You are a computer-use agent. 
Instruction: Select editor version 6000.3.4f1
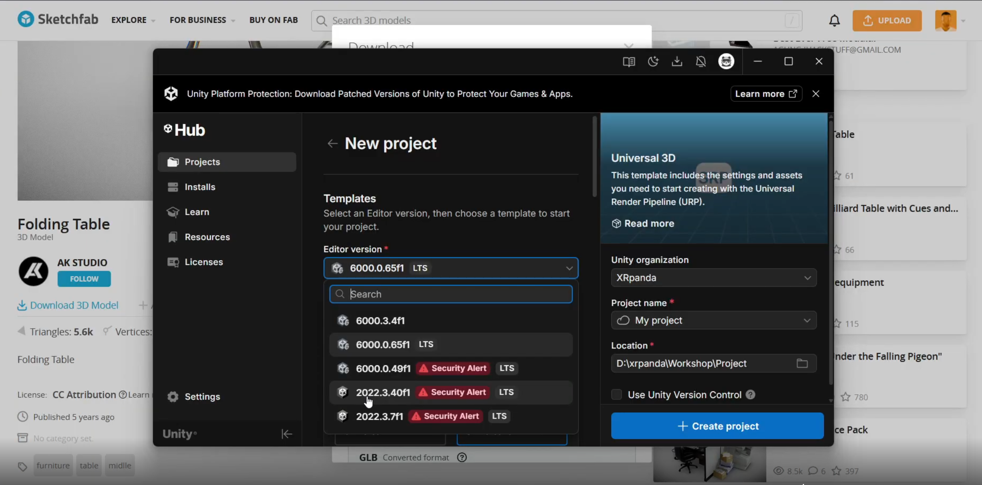point(380,321)
